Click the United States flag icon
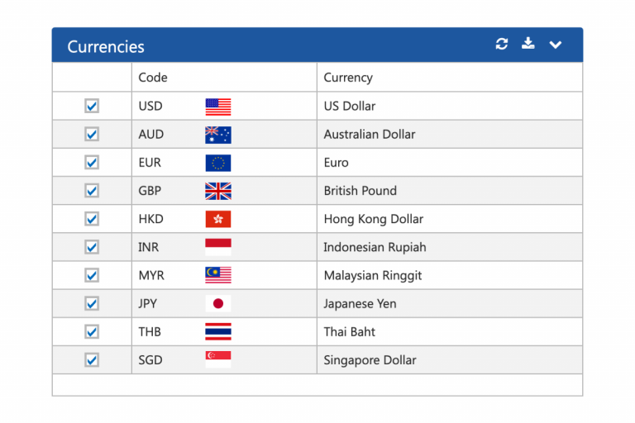 (218, 107)
